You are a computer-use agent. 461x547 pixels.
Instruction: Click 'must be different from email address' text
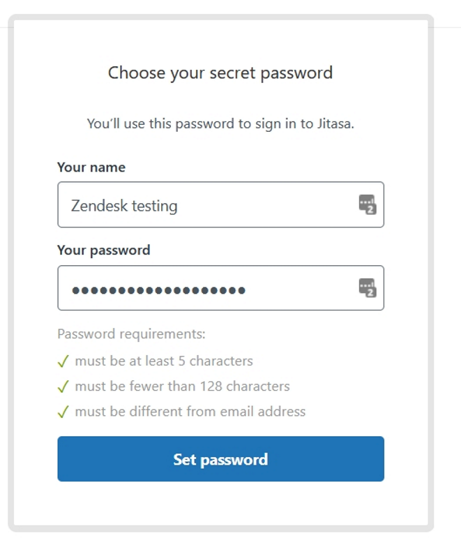190,412
